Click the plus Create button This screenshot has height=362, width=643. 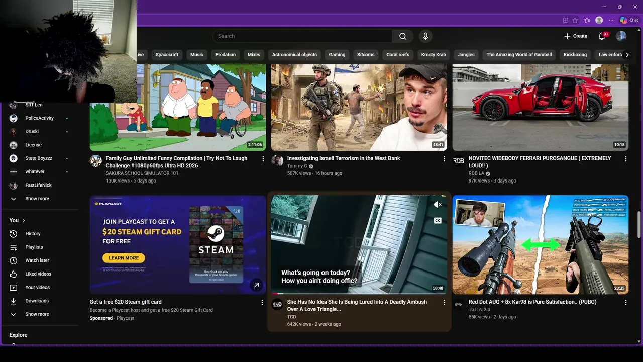(x=575, y=36)
